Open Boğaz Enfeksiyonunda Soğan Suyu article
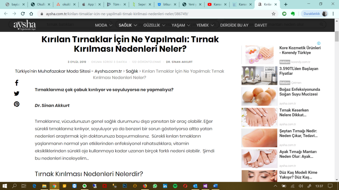The height and width of the screenshot is (190, 339). (x=300, y=92)
